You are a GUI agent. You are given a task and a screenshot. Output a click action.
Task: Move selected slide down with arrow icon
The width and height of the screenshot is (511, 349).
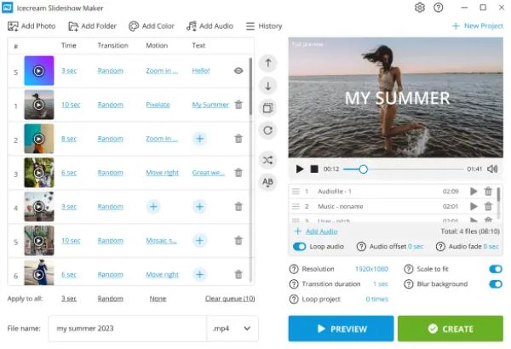coord(268,86)
